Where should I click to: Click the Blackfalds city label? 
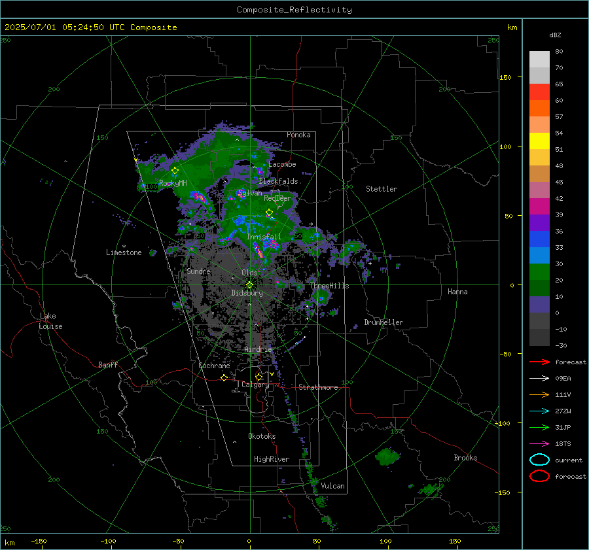pos(278,181)
